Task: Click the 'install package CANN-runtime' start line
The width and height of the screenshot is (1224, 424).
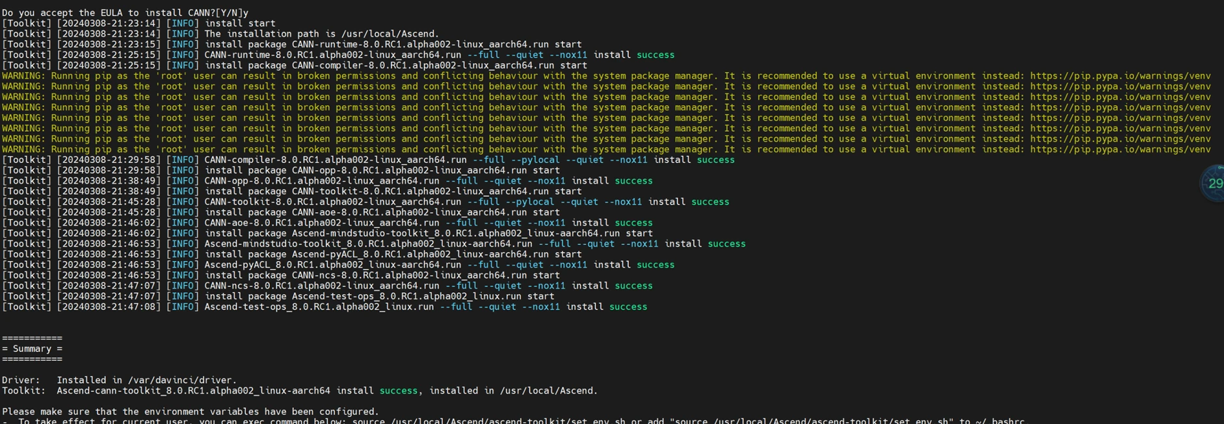Action: click(x=291, y=44)
